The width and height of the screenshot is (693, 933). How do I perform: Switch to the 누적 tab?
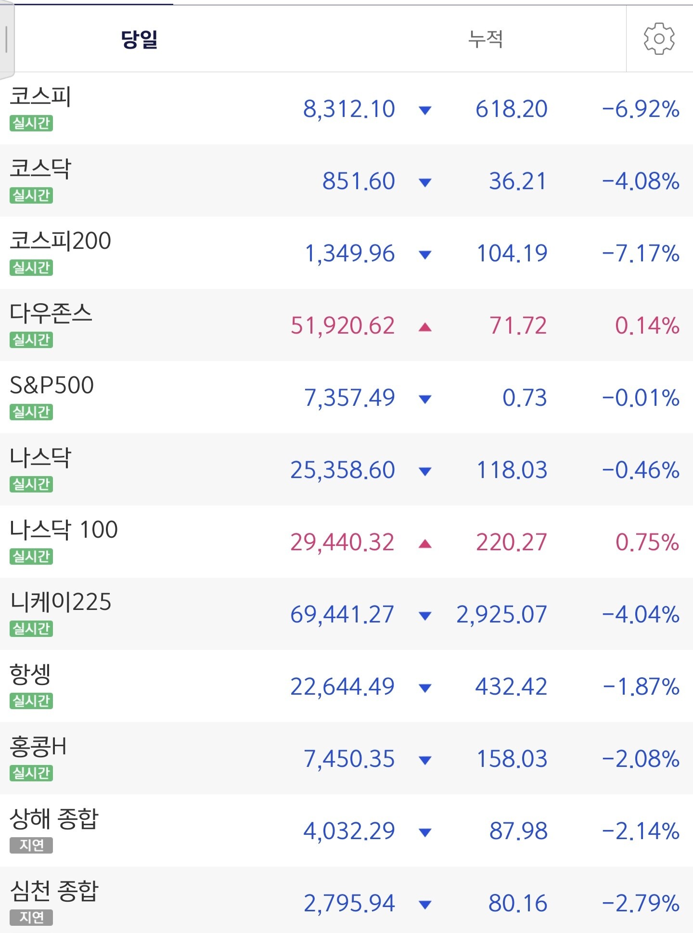coord(486,39)
